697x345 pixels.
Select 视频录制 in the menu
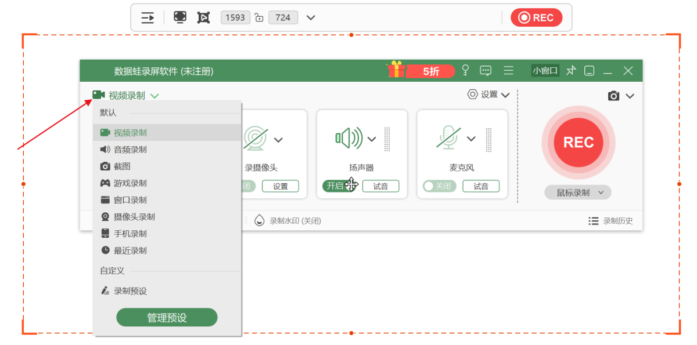(167, 133)
